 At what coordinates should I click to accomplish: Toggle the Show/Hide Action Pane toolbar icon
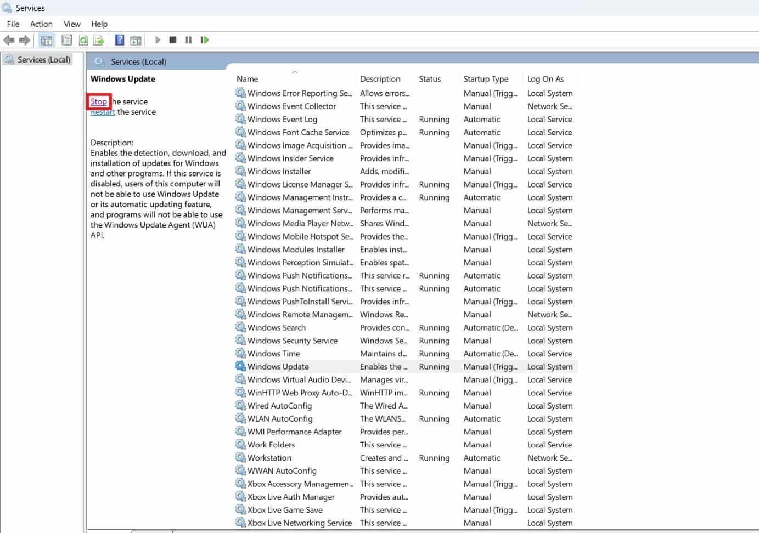136,40
